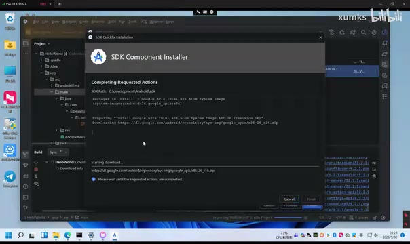Cancel the SDK component installation

289,199
